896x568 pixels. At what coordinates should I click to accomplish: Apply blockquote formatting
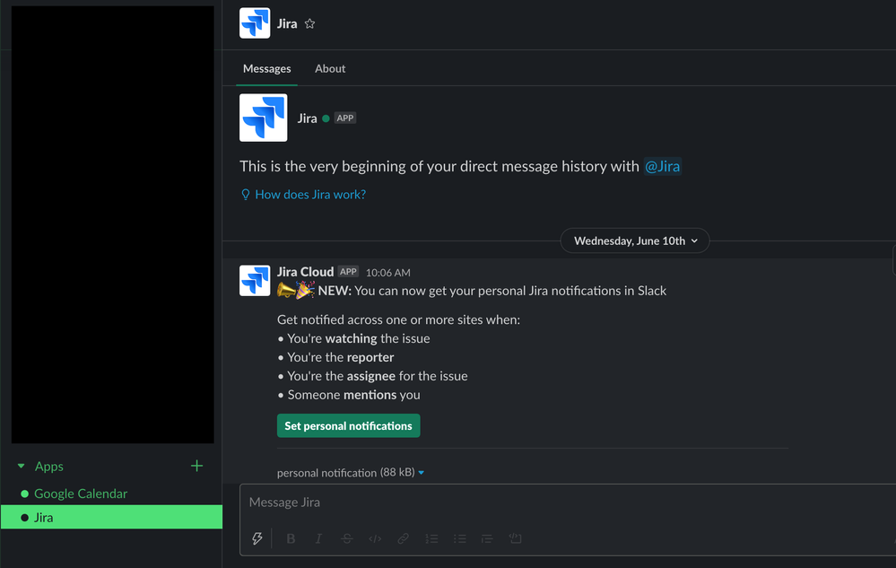pyautogui.click(x=487, y=538)
